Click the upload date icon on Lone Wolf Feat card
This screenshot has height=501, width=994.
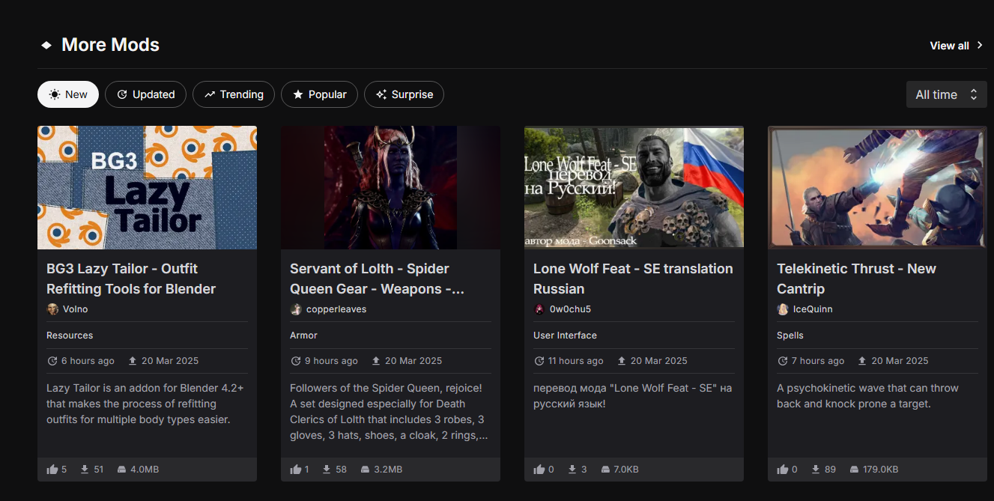(622, 361)
